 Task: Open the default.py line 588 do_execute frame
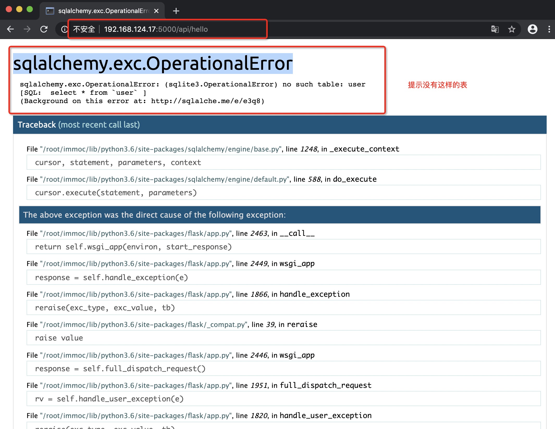tap(201, 179)
